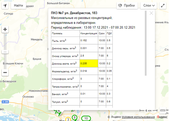Select the green map marker labeled 10
The image size is (170, 121).
point(86,119)
